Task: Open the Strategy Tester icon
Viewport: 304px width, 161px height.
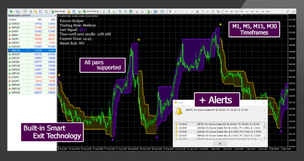Action: tap(46, 11)
